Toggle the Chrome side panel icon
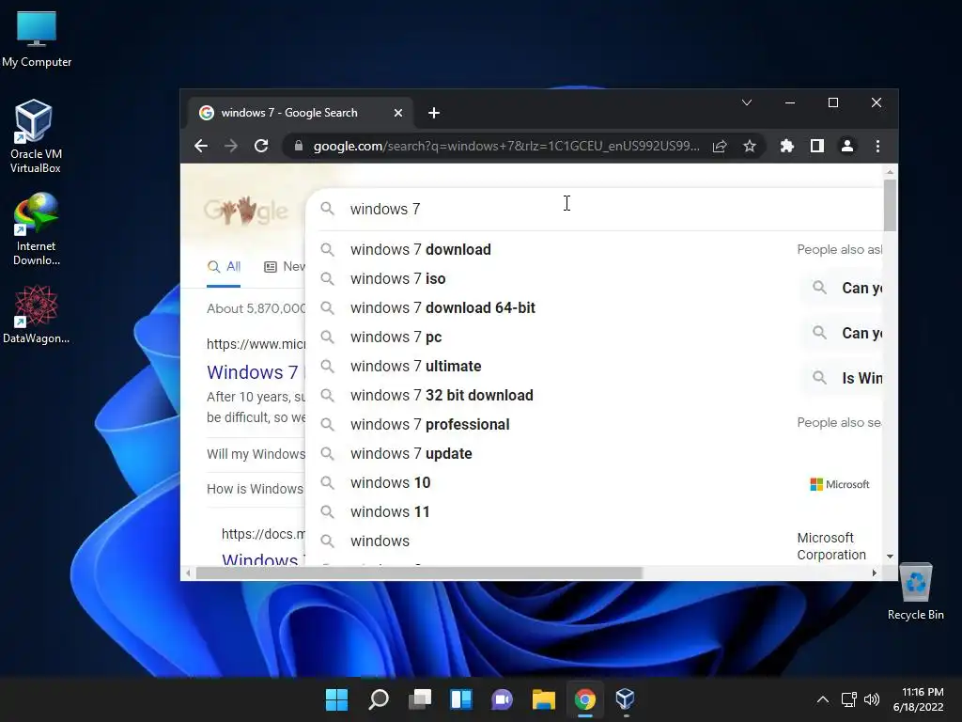The height and width of the screenshot is (722, 962). coord(817,146)
